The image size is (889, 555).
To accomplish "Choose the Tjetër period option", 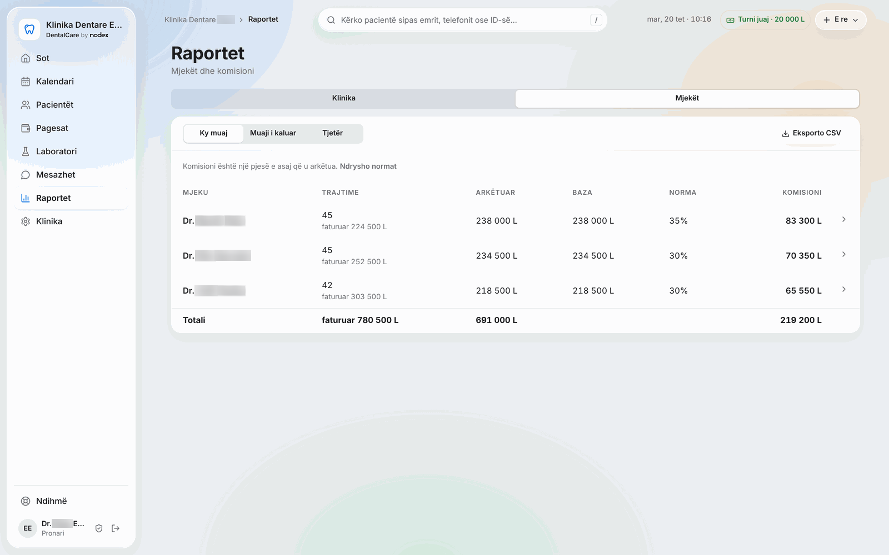I will pyautogui.click(x=332, y=133).
